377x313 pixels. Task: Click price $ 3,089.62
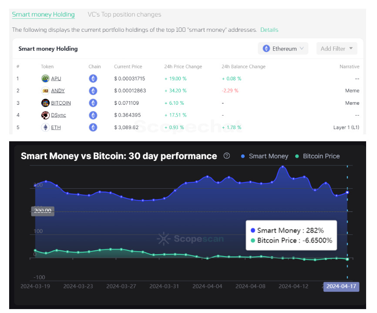(126, 127)
